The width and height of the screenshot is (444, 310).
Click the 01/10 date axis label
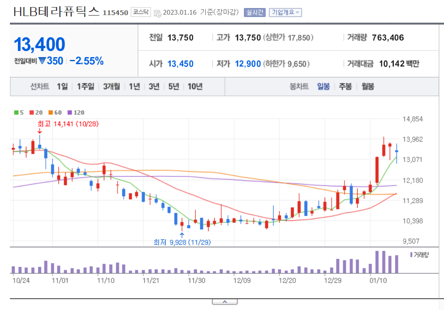point(378,281)
